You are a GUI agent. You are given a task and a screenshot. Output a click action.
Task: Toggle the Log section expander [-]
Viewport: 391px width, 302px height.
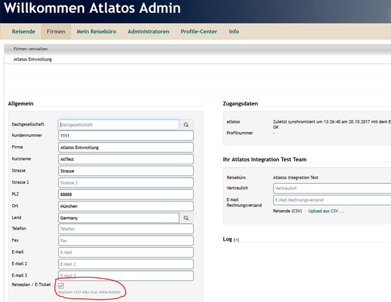click(236, 240)
